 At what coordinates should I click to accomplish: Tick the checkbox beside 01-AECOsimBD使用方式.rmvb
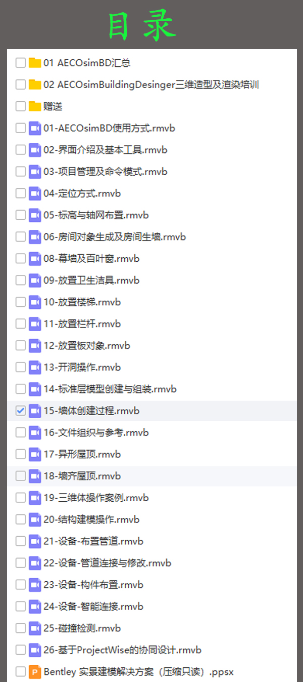(21, 128)
